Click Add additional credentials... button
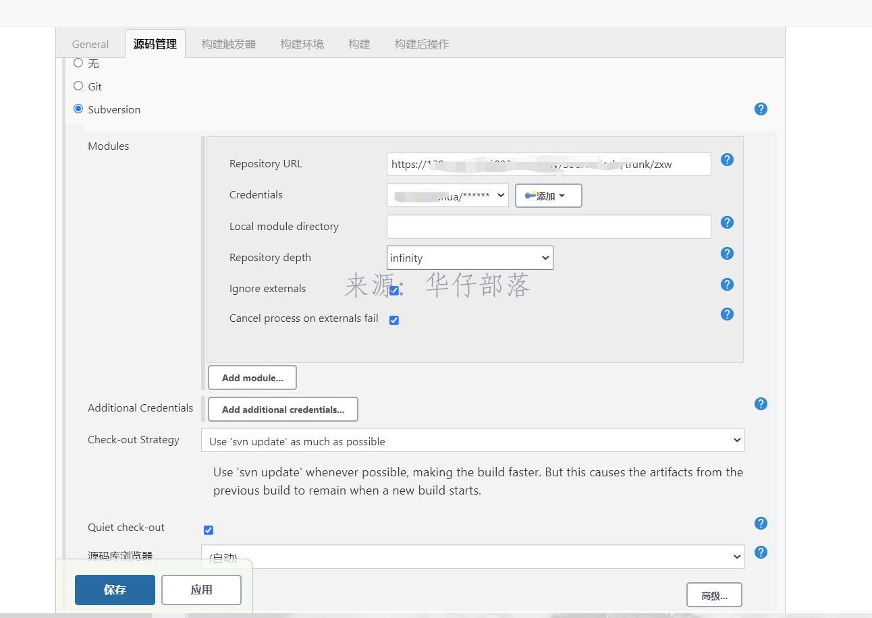Viewport: 872px width, 618px height. (283, 410)
